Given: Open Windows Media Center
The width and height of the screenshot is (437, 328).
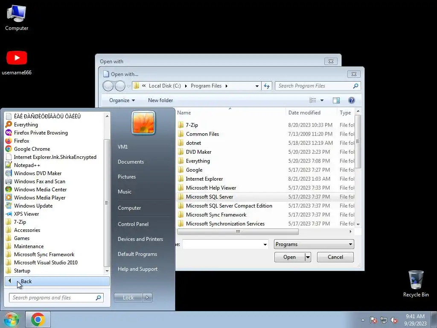Looking at the screenshot, I should pyautogui.click(x=40, y=189).
